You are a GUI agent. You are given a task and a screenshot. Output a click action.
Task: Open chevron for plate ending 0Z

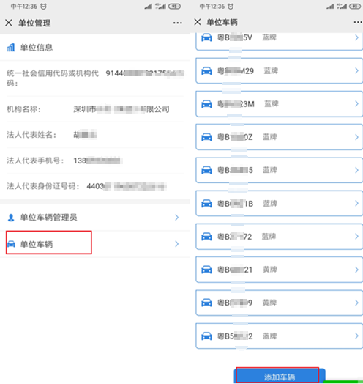(x=356, y=137)
